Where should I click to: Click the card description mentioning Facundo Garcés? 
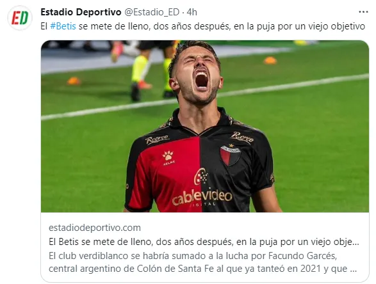(202, 262)
